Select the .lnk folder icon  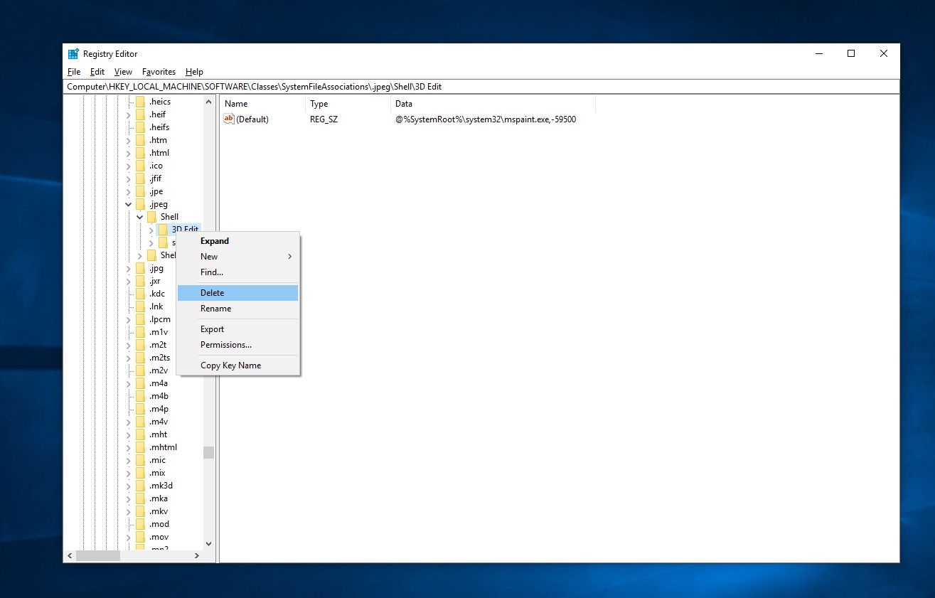click(x=140, y=306)
